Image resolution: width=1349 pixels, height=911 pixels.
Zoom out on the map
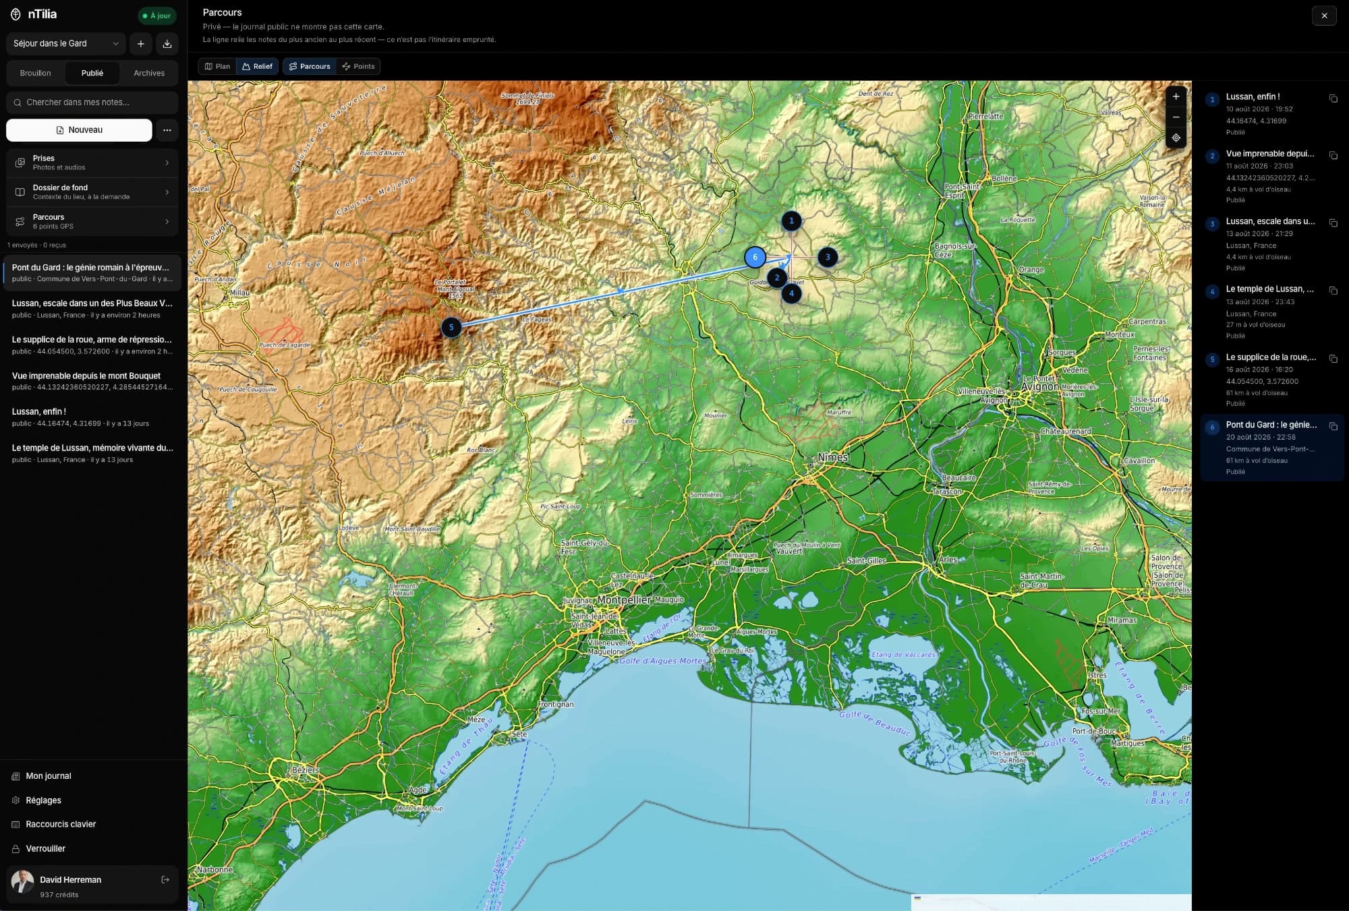tap(1176, 117)
